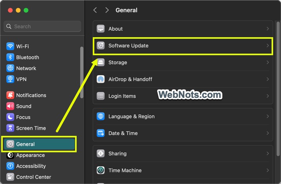Go back with the back arrow
Image resolution: width=281 pixels, height=184 pixels.
click(95, 10)
